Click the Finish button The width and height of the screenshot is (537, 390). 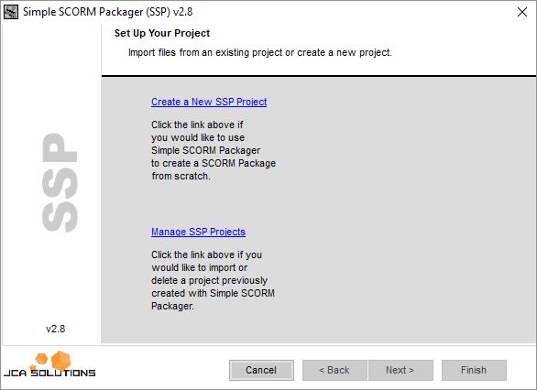point(474,370)
